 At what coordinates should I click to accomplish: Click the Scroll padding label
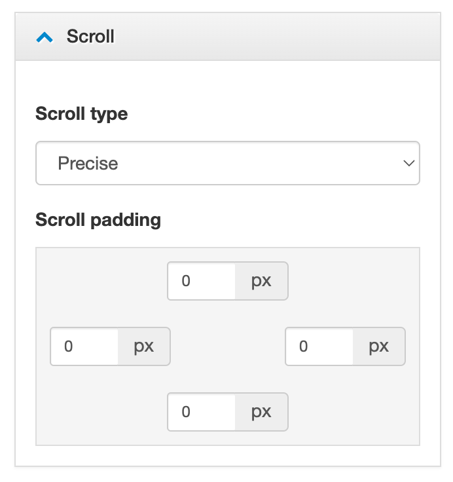point(98,219)
